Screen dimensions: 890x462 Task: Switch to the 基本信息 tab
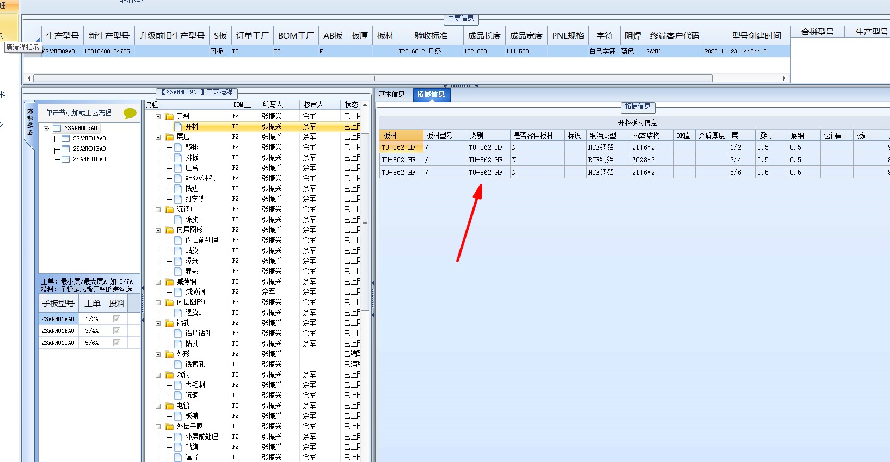392,95
